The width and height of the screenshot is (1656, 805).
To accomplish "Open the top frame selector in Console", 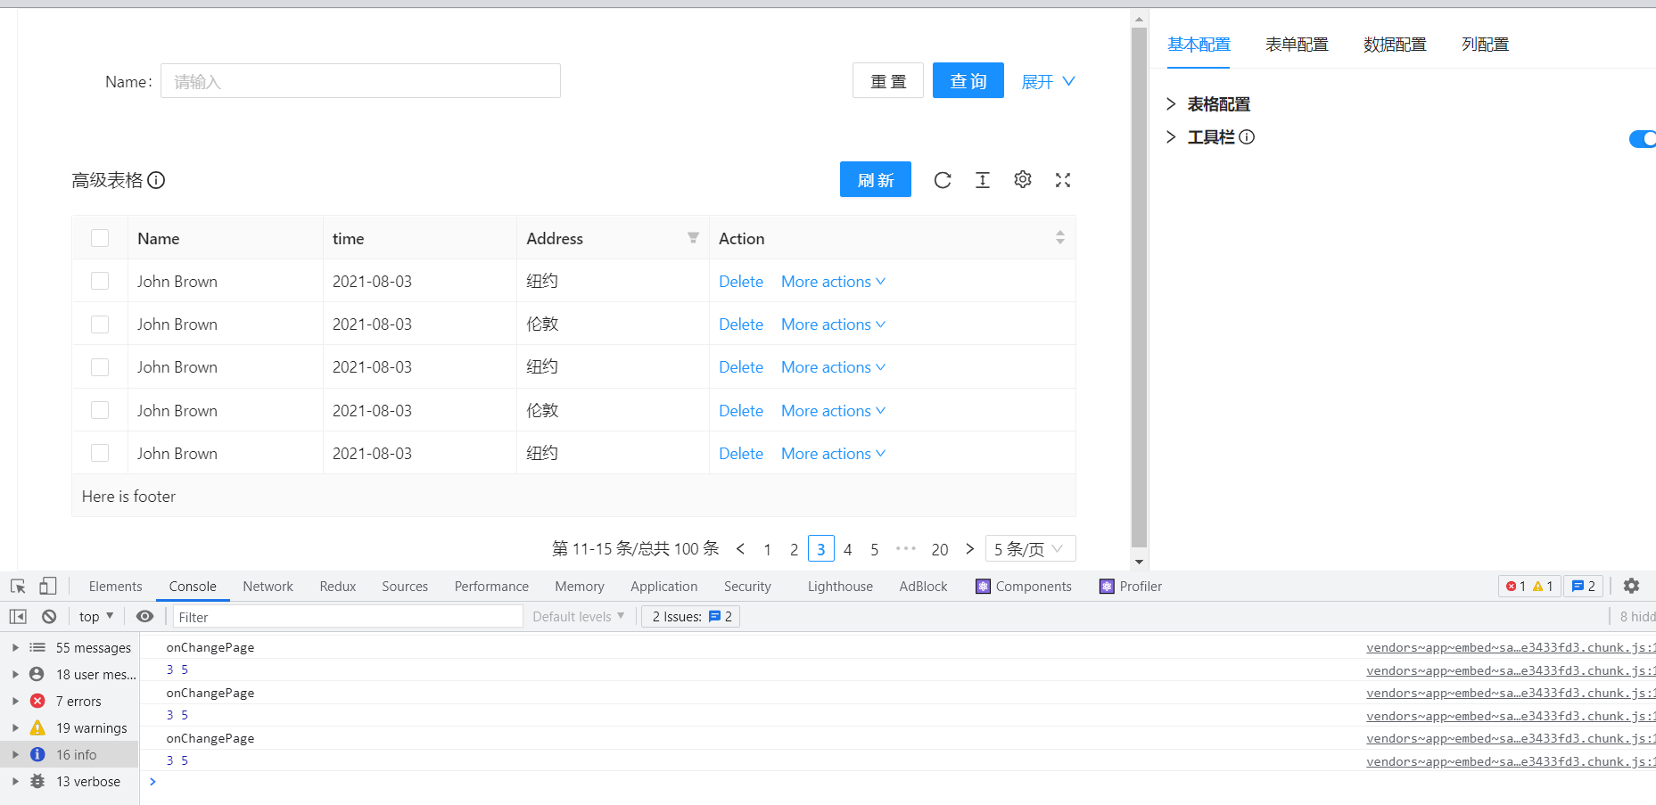I will coord(95,616).
